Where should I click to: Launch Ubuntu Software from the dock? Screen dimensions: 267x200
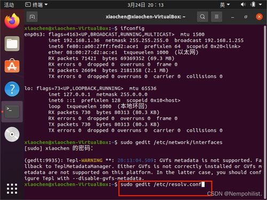pyautogui.click(x=12, y=66)
